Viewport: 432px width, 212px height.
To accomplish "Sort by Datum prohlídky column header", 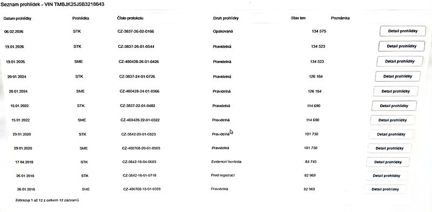I will (17, 19).
